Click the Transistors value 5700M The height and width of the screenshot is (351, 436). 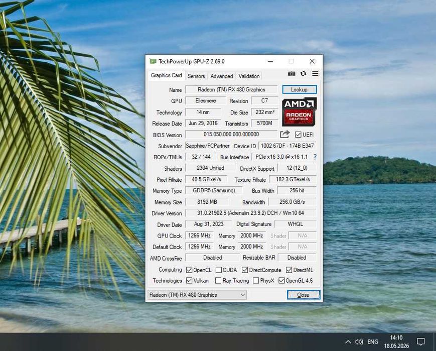click(264, 124)
